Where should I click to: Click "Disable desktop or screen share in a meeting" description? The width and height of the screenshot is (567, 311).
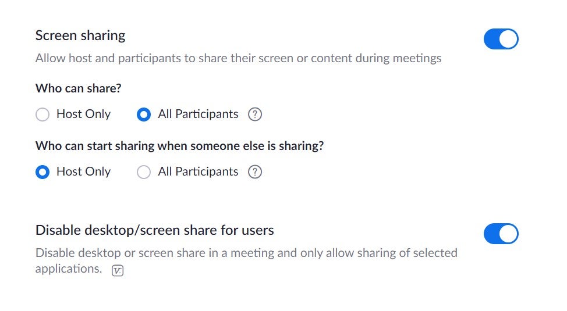(246, 253)
